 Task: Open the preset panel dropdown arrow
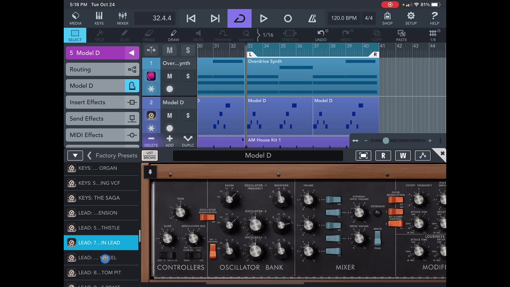pyautogui.click(x=75, y=155)
